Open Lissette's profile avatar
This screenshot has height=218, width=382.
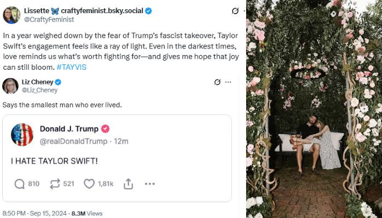tap(11, 15)
